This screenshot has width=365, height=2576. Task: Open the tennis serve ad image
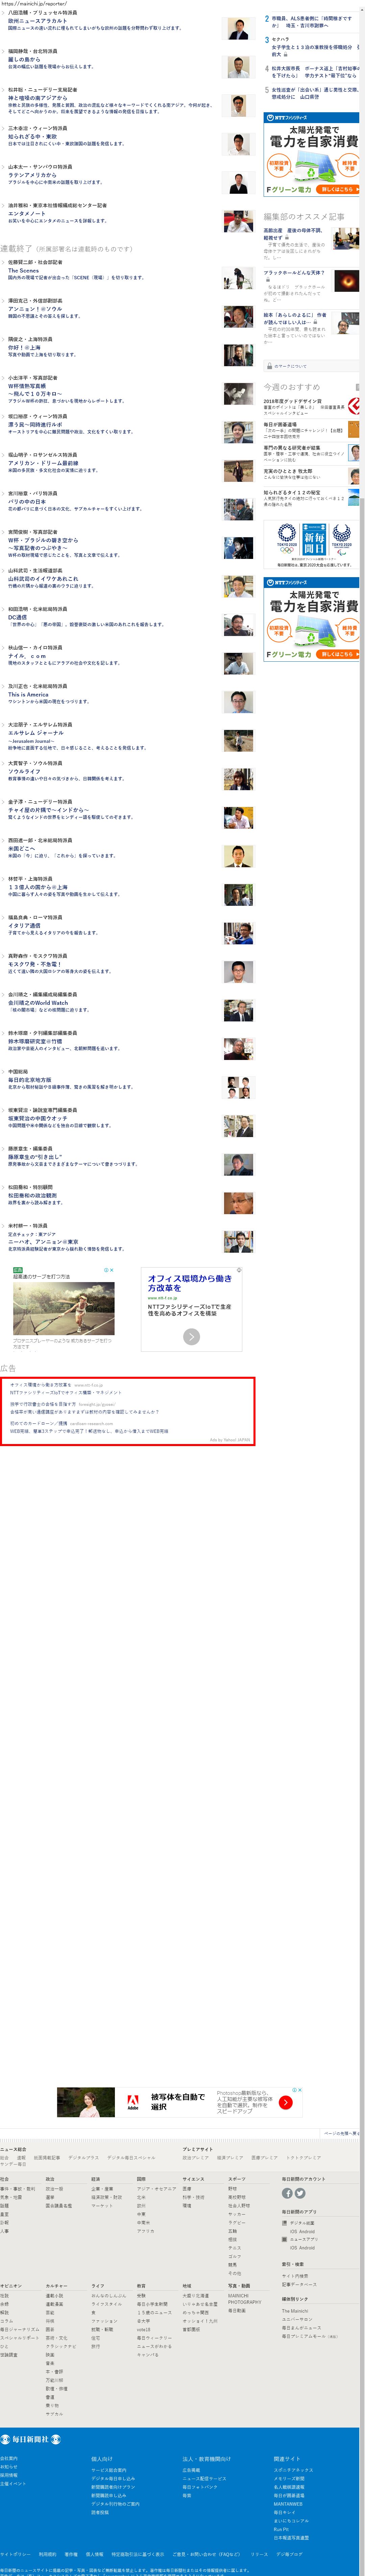tap(64, 1309)
